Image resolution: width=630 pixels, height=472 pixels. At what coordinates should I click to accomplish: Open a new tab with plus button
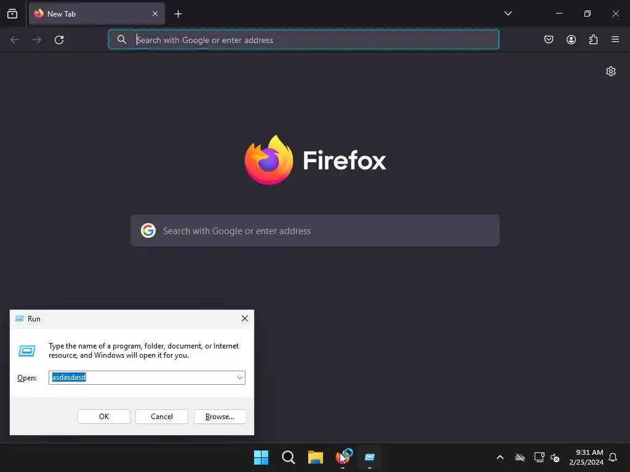coord(178,14)
